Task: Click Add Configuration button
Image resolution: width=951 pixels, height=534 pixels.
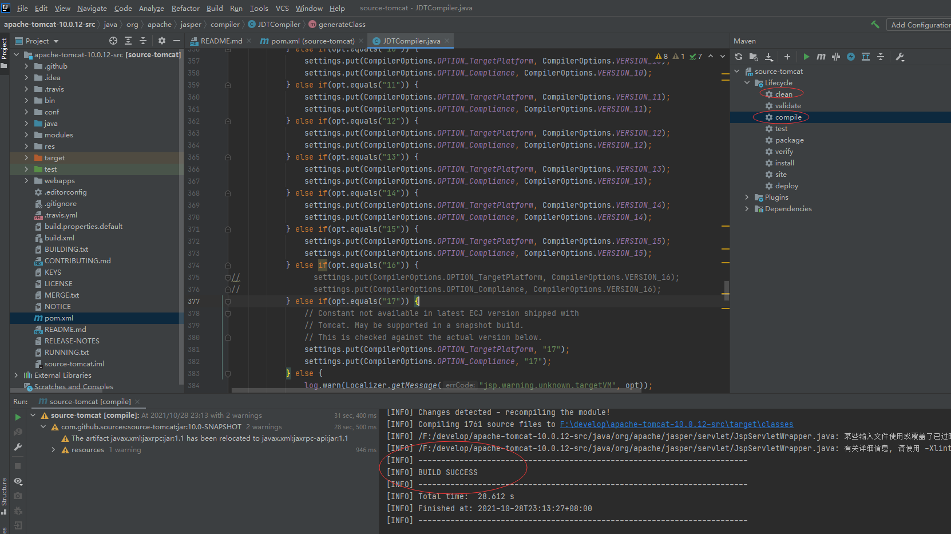Action: (x=920, y=25)
